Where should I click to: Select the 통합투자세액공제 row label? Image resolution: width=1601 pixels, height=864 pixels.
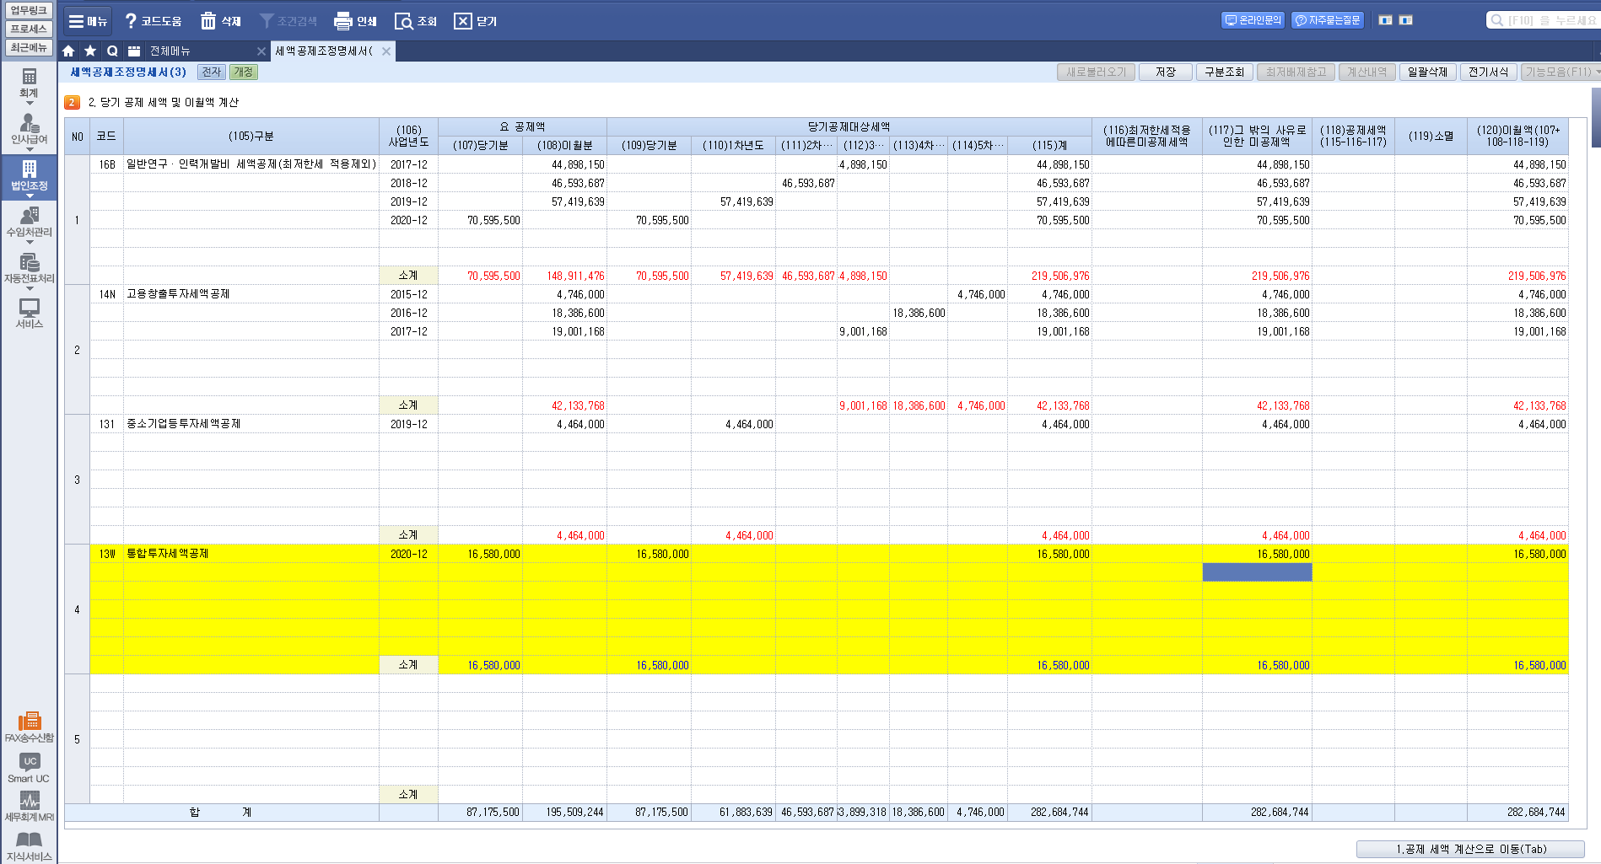click(x=167, y=554)
